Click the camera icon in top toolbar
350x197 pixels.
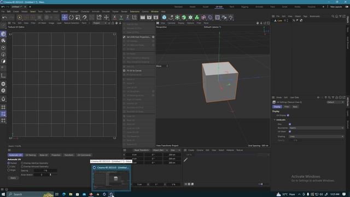click(x=224, y=17)
